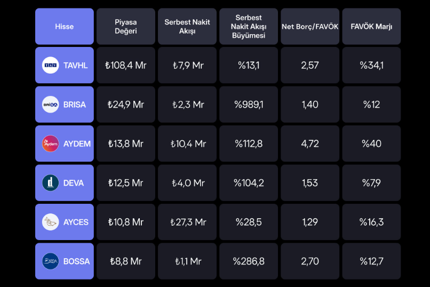Image resolution: width=430 pixels, height=287 pixels.
Task: Click the AYCES bird logo icon
Action: pyautogui.click(x=51, y=222)
